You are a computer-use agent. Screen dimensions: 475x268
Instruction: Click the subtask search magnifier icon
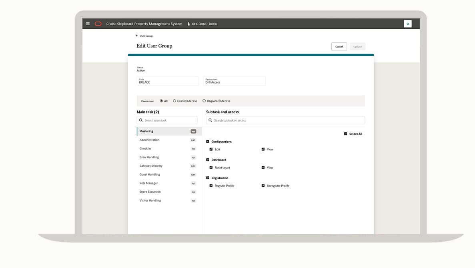pos(210,120)
